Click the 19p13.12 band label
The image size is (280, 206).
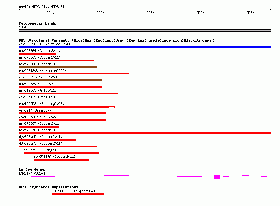coord(26,27)
